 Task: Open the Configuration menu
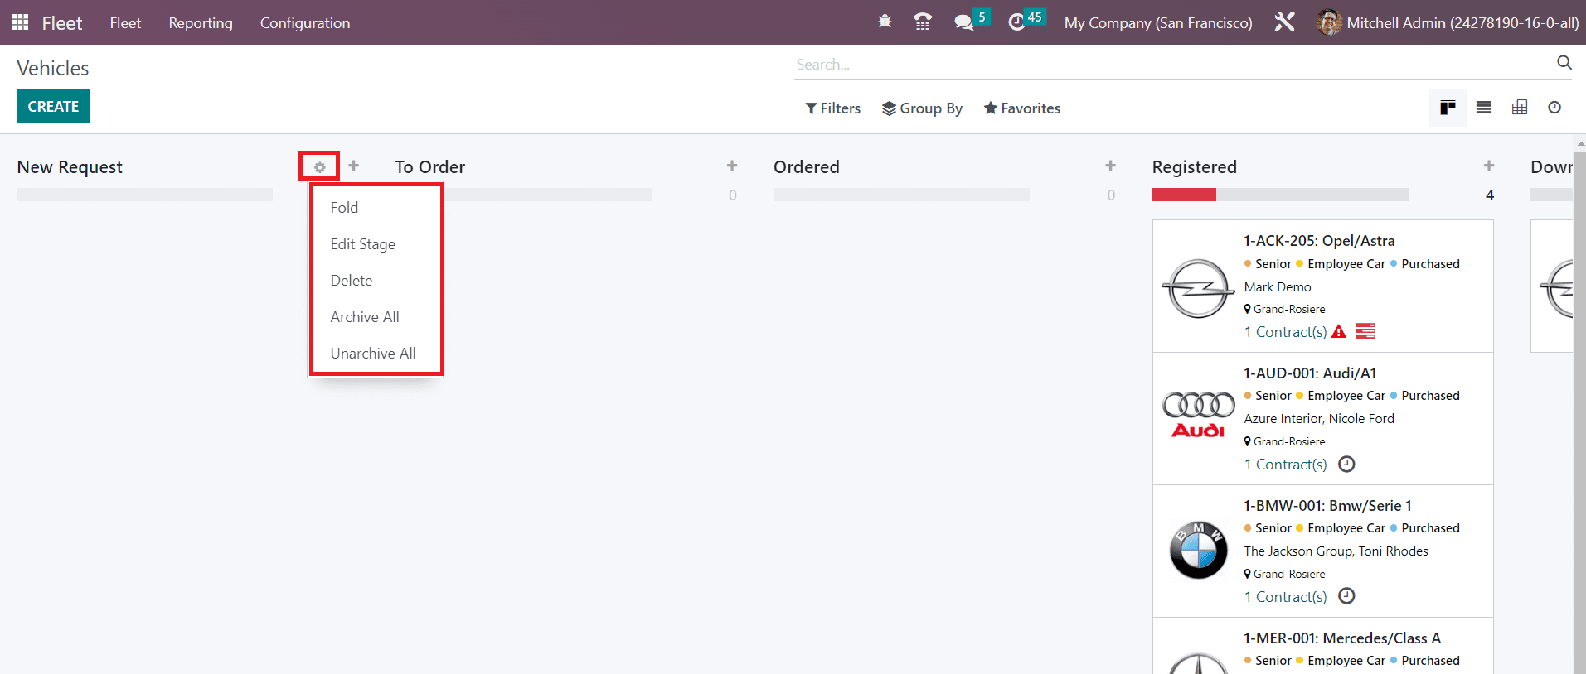[305, 23]
